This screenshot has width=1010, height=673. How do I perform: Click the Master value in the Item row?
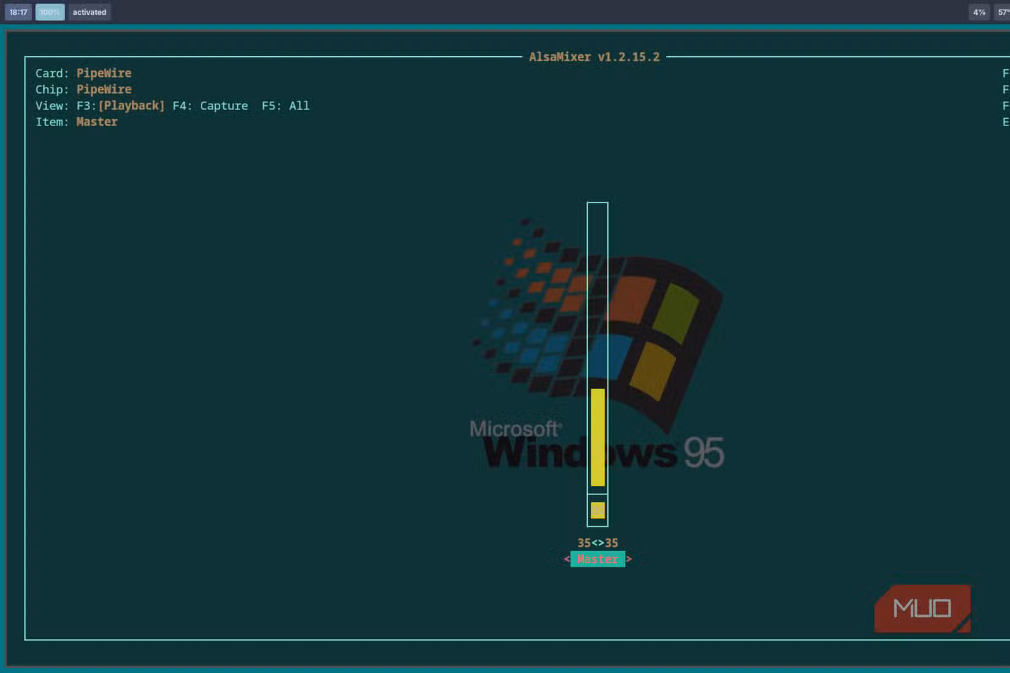[x=97, y=122]
